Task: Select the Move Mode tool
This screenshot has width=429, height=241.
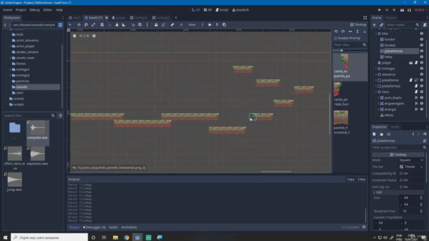Action: tap(79, 25)
